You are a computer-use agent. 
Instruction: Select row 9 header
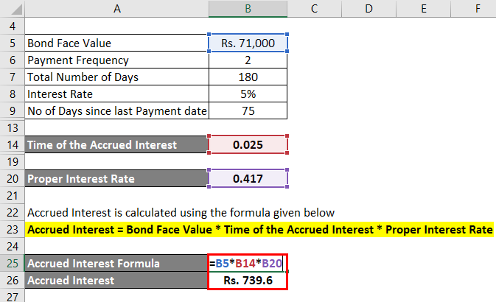[x=13, y=110]
